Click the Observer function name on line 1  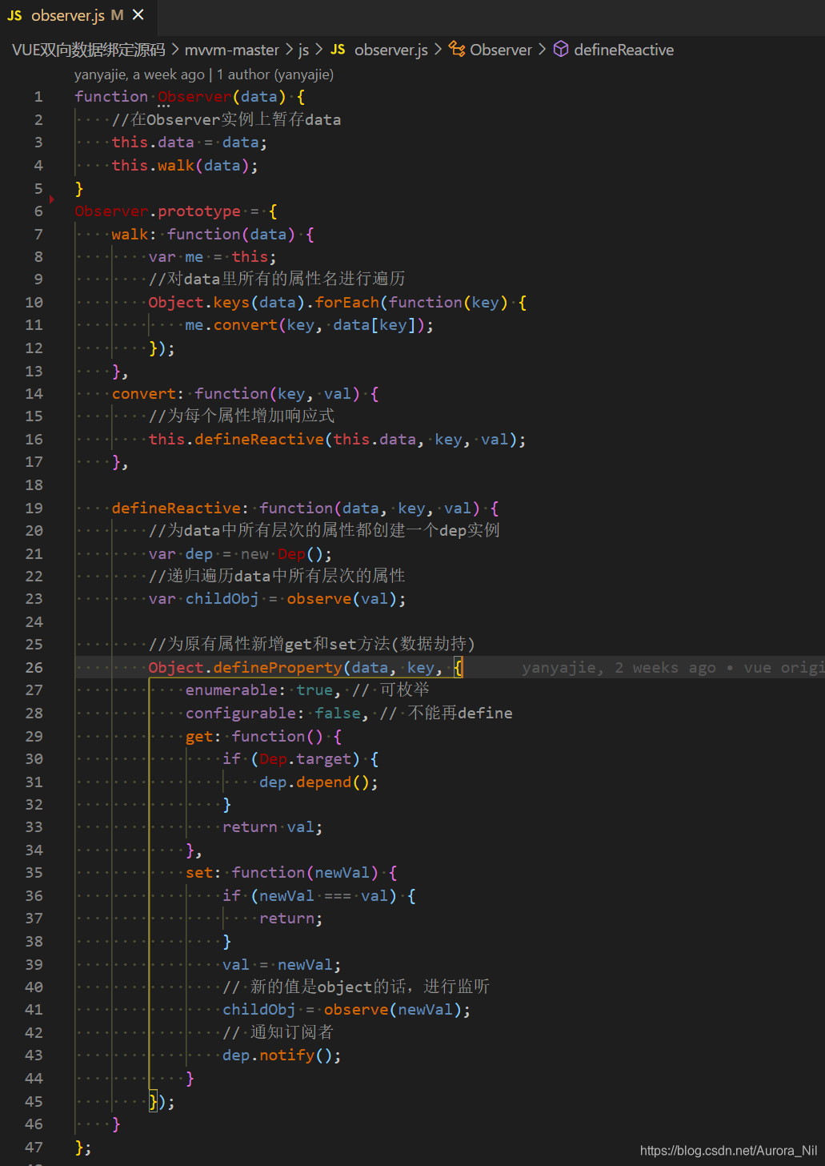point(194,97)
